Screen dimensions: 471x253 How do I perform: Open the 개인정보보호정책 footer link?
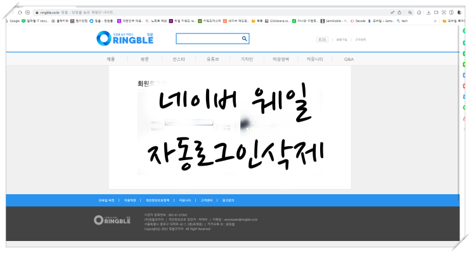point(157,201)
